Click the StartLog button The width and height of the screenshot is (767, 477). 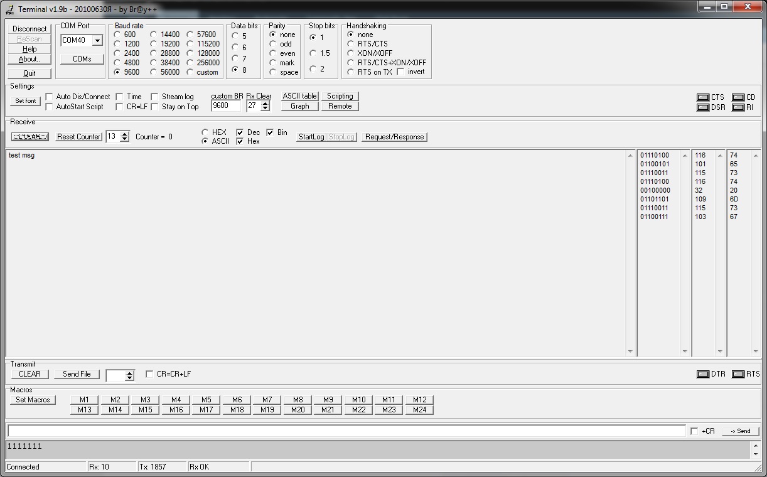pyautogui.click(x=311, y=137)
